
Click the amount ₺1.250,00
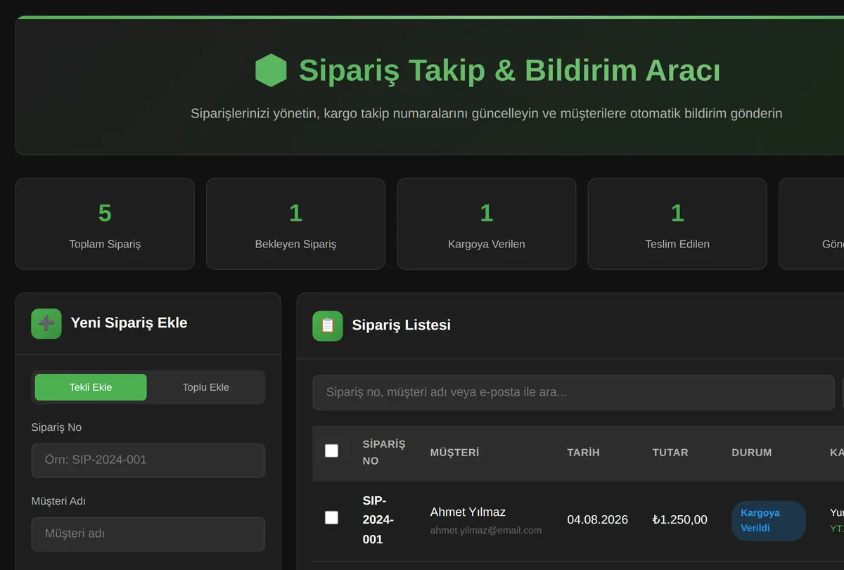pos(679,520)
